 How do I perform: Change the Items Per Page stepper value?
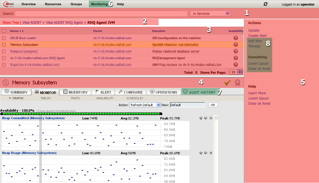(240, 72)
